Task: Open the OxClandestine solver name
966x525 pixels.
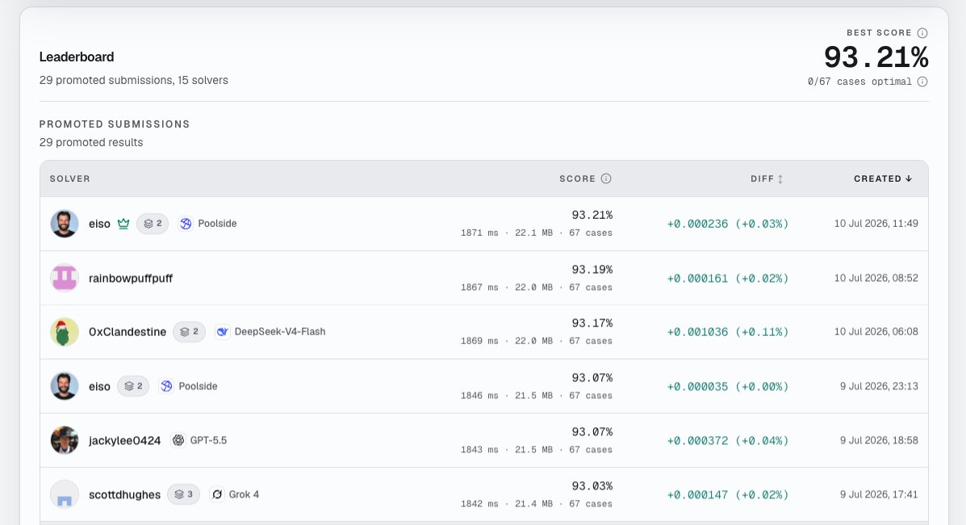Action: (x=128, y=332)
